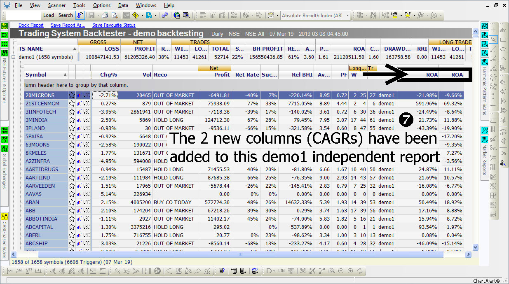Select the rectangle drawing tool

pyautogui.click(x=503, y=40)
